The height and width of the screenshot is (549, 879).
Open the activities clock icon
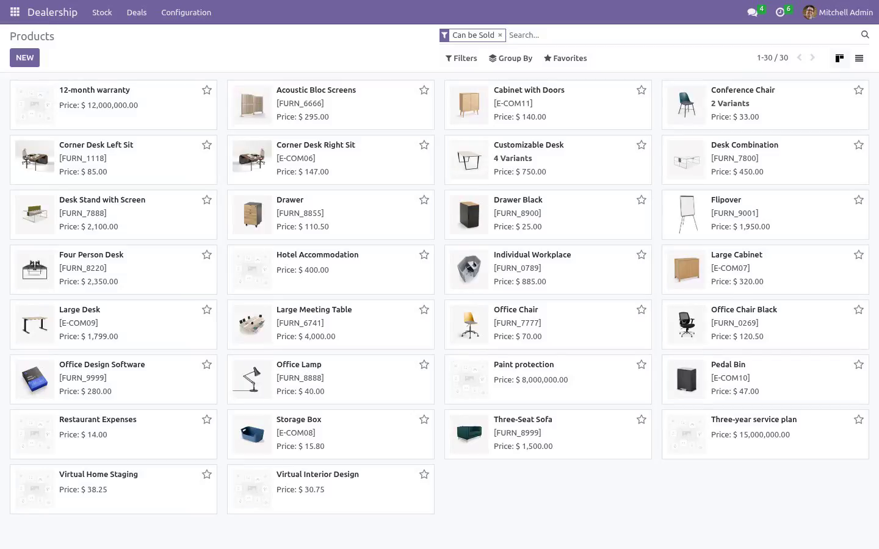780,12
